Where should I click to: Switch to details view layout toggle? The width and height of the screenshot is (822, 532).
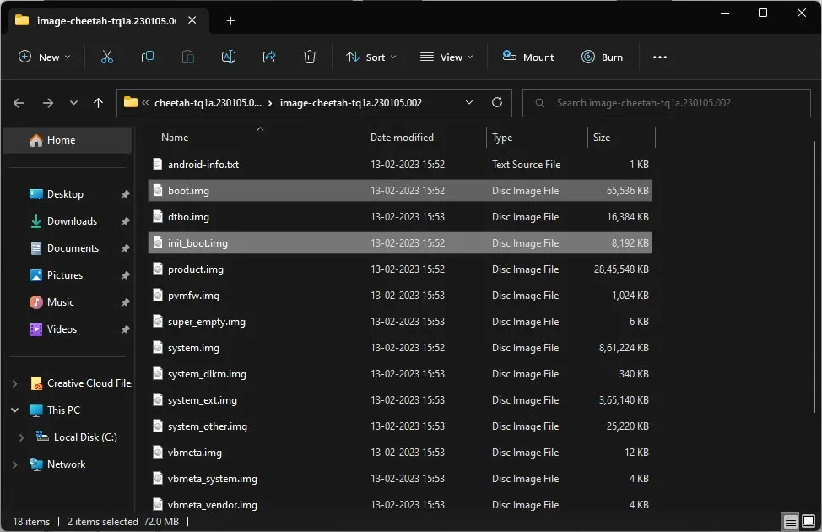[790, 521]
